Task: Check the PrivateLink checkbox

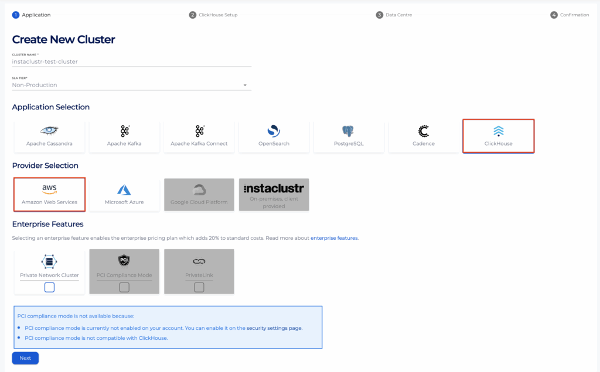Action: pyautogui.click(x=199, y=287)
